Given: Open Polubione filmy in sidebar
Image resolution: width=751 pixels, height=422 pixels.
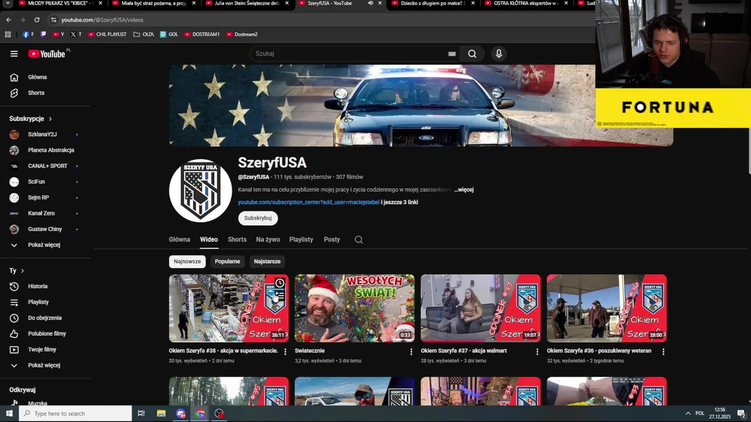Looking at the screenshot, I should [46, 333].
